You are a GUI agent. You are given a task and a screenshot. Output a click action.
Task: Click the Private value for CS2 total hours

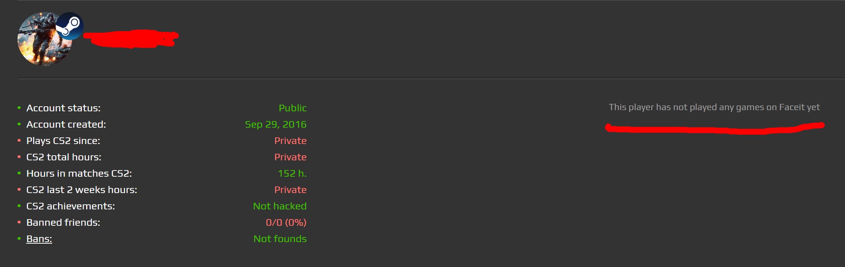tap(290, 157)
